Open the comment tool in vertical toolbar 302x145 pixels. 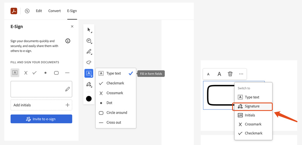point(89,41)
